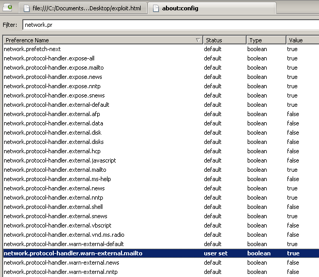Viewport: 319px width, 277px height.
Task: Select network.protocol-handler.warn-external.news row
Action: click(161, 263)
